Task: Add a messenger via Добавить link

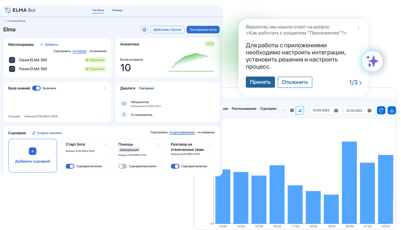Action: click(49, 44)
